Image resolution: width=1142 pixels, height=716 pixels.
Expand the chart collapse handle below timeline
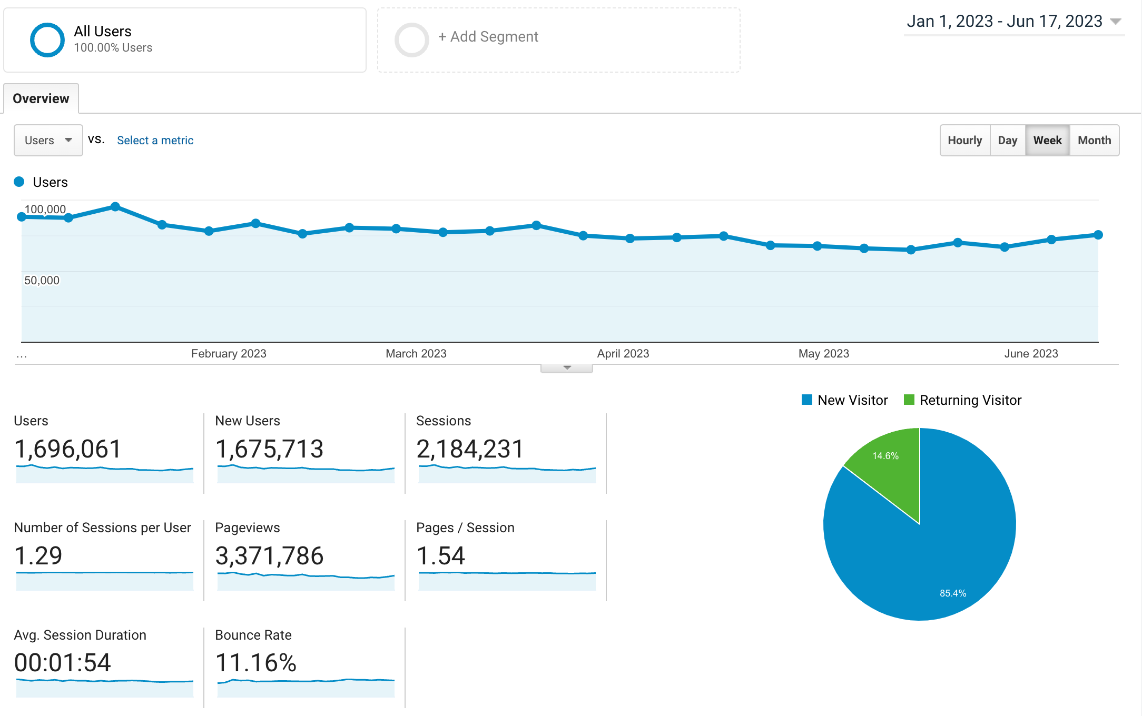[566, 368]
